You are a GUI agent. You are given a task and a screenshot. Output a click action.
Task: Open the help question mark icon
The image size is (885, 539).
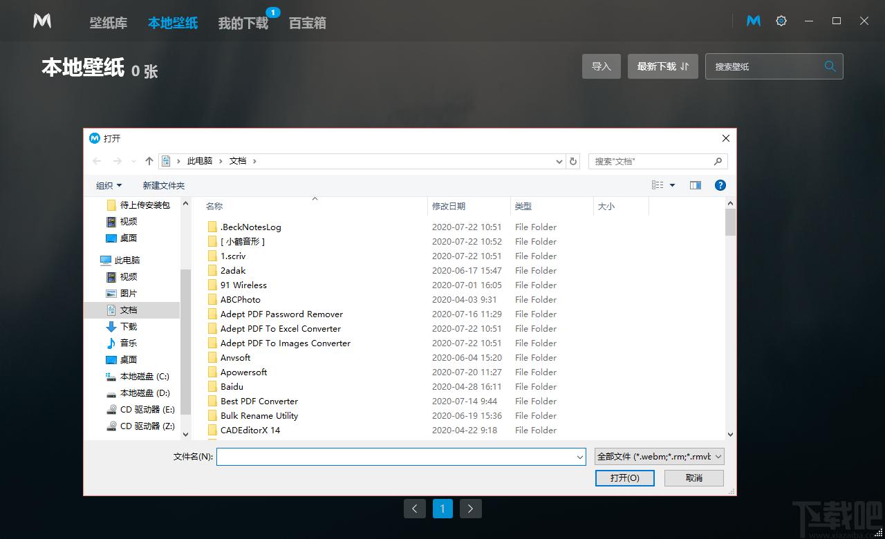(x=720, y=185)
